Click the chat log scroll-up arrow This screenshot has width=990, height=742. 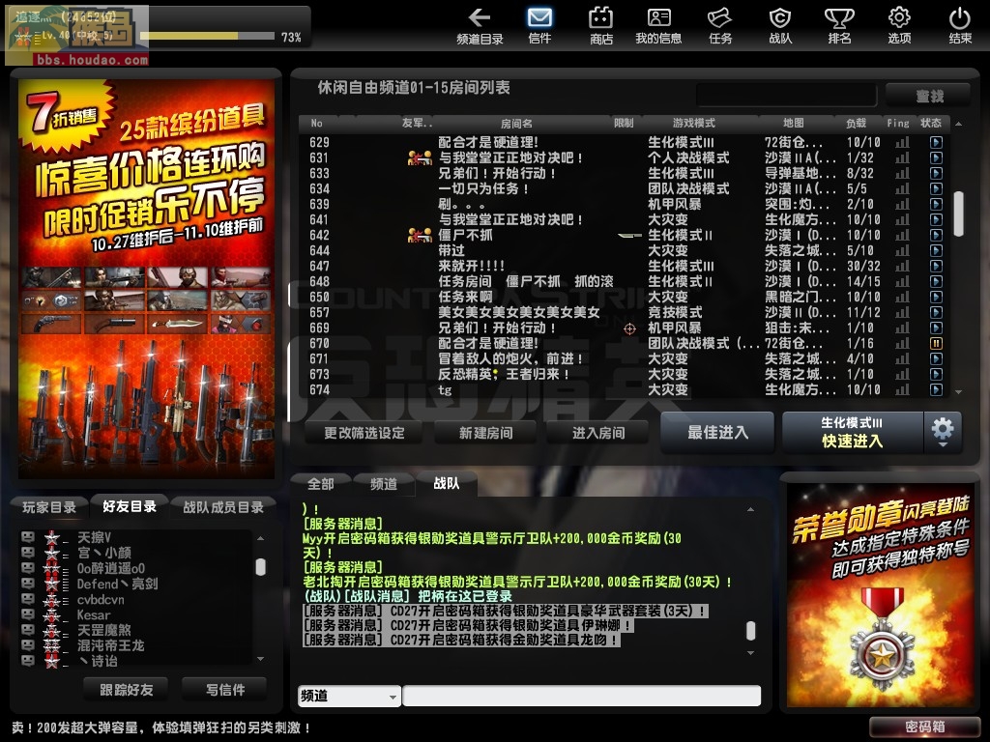pyautogui.click(x=750, y=509)
